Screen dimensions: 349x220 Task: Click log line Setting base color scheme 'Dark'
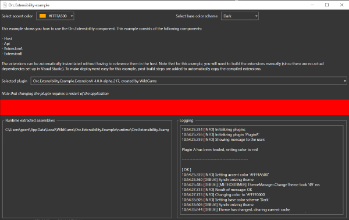click(x=226, y=200)
